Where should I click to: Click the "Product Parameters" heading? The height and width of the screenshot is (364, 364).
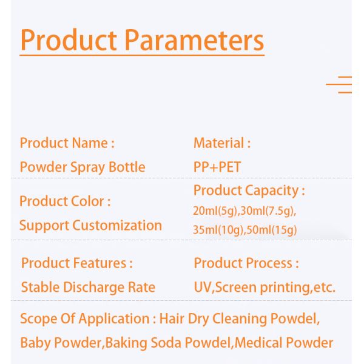point(142,40)
